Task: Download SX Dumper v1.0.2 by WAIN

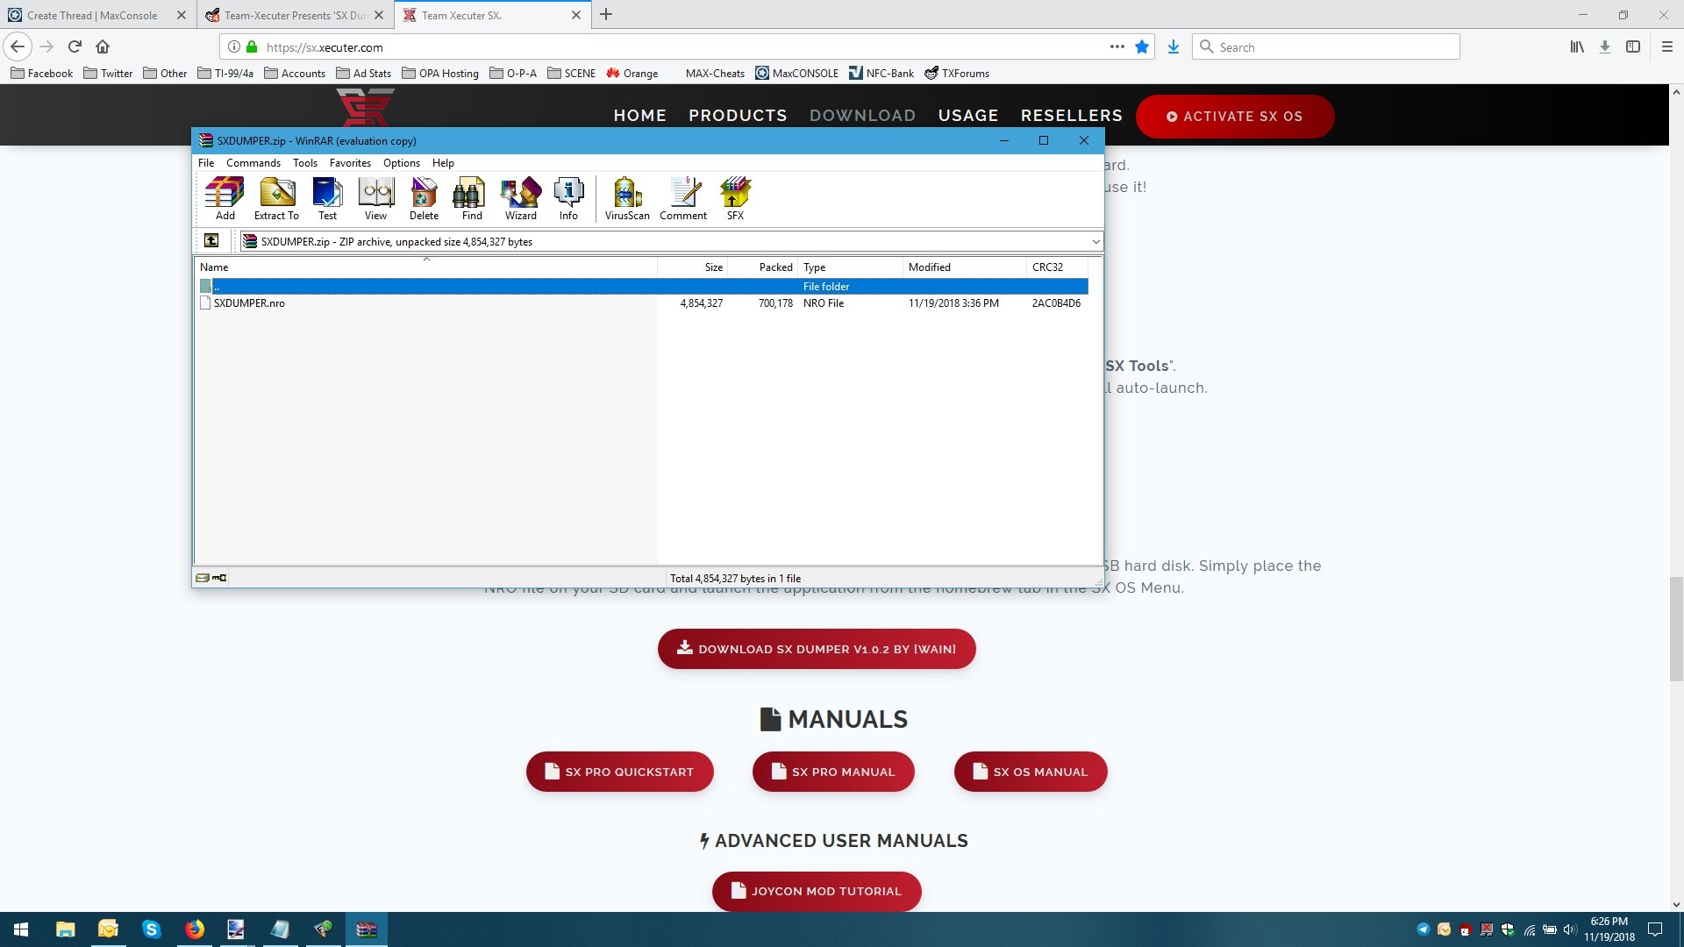Action: (817, 649)
